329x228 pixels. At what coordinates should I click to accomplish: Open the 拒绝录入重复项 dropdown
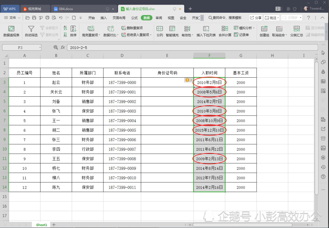coord(151,35)
